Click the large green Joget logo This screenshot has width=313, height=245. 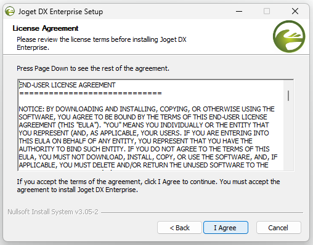[x=289, y=36]
